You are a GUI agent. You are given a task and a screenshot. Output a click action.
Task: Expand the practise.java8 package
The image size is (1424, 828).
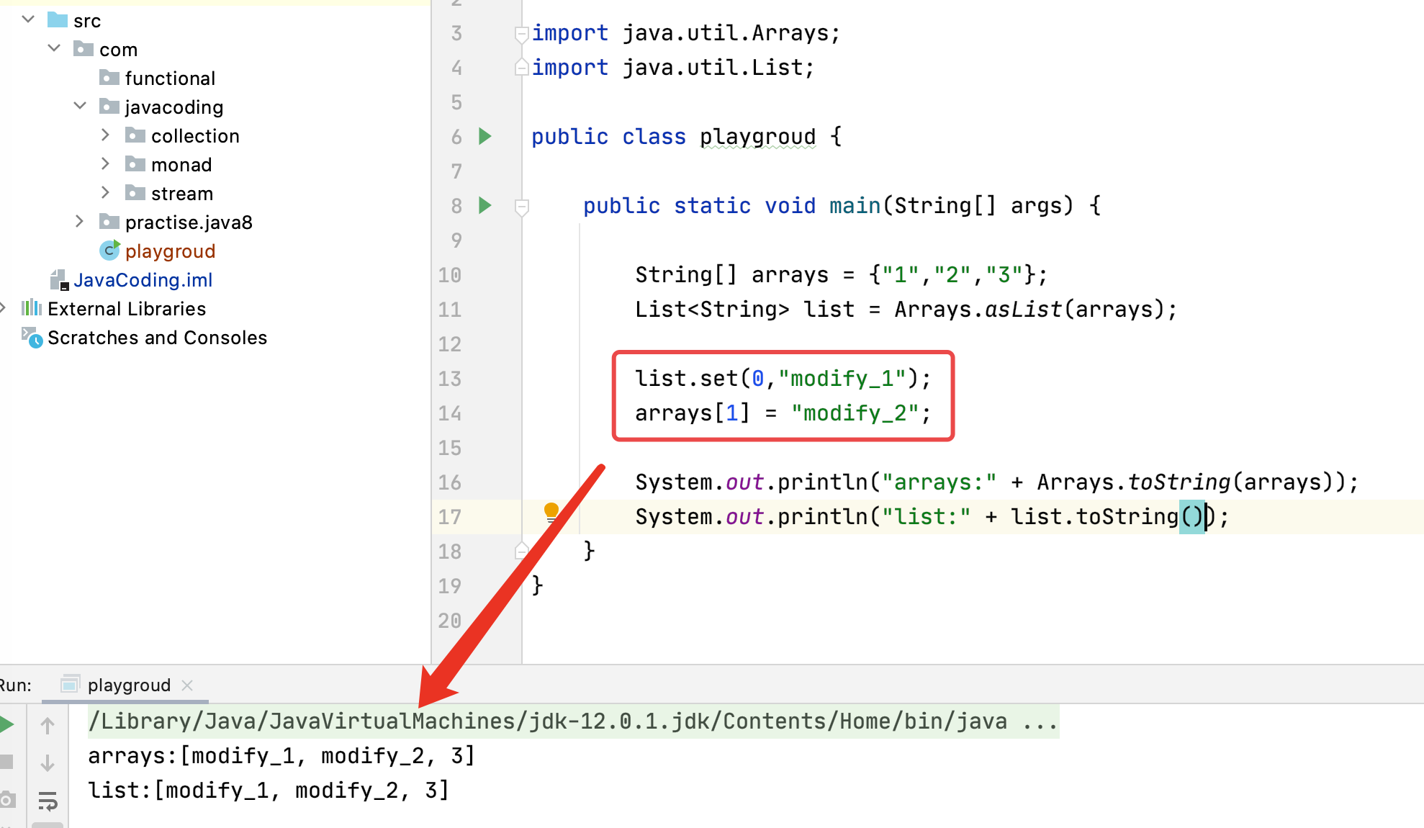tap(80, 222)
